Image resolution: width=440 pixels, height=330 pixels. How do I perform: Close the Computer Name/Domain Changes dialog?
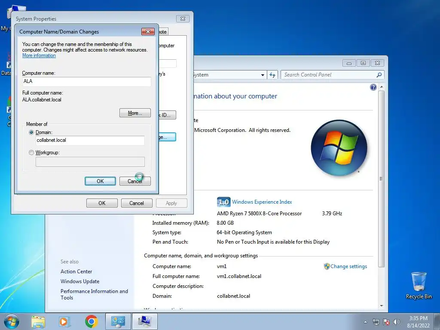(x=148, y=31)
